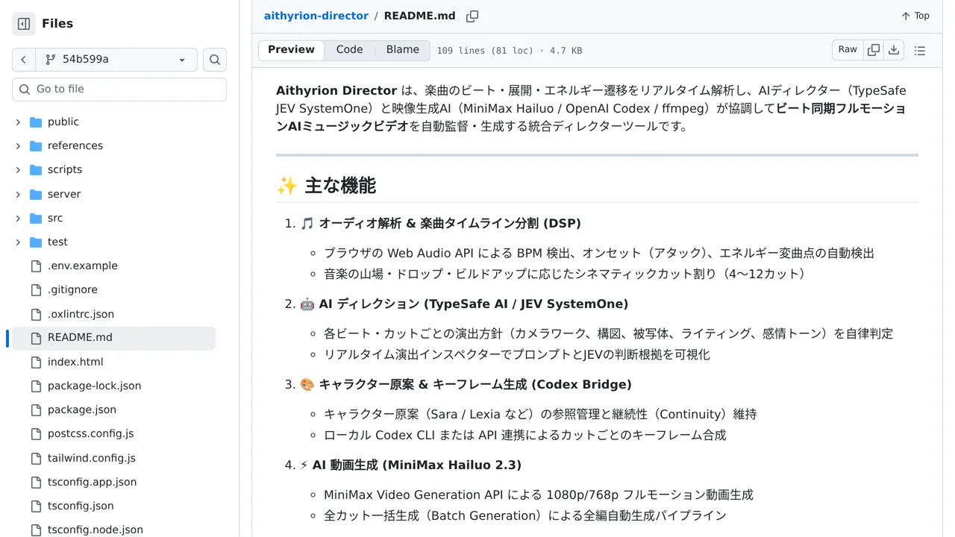Focus the Go to file input
Image resolution: width=955 pixels, height=537 pixels.
coord(119,89)
